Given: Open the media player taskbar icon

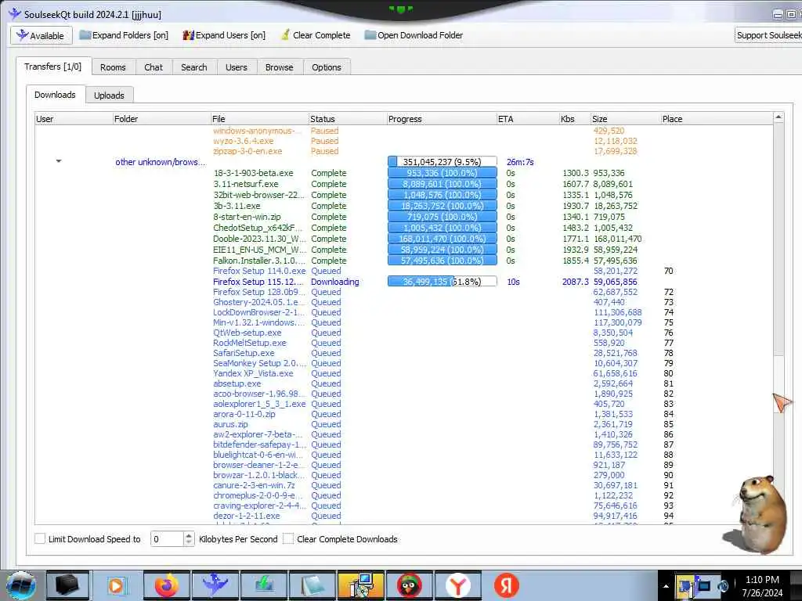Looking at the screenshot, I should [x=117, y=585].
